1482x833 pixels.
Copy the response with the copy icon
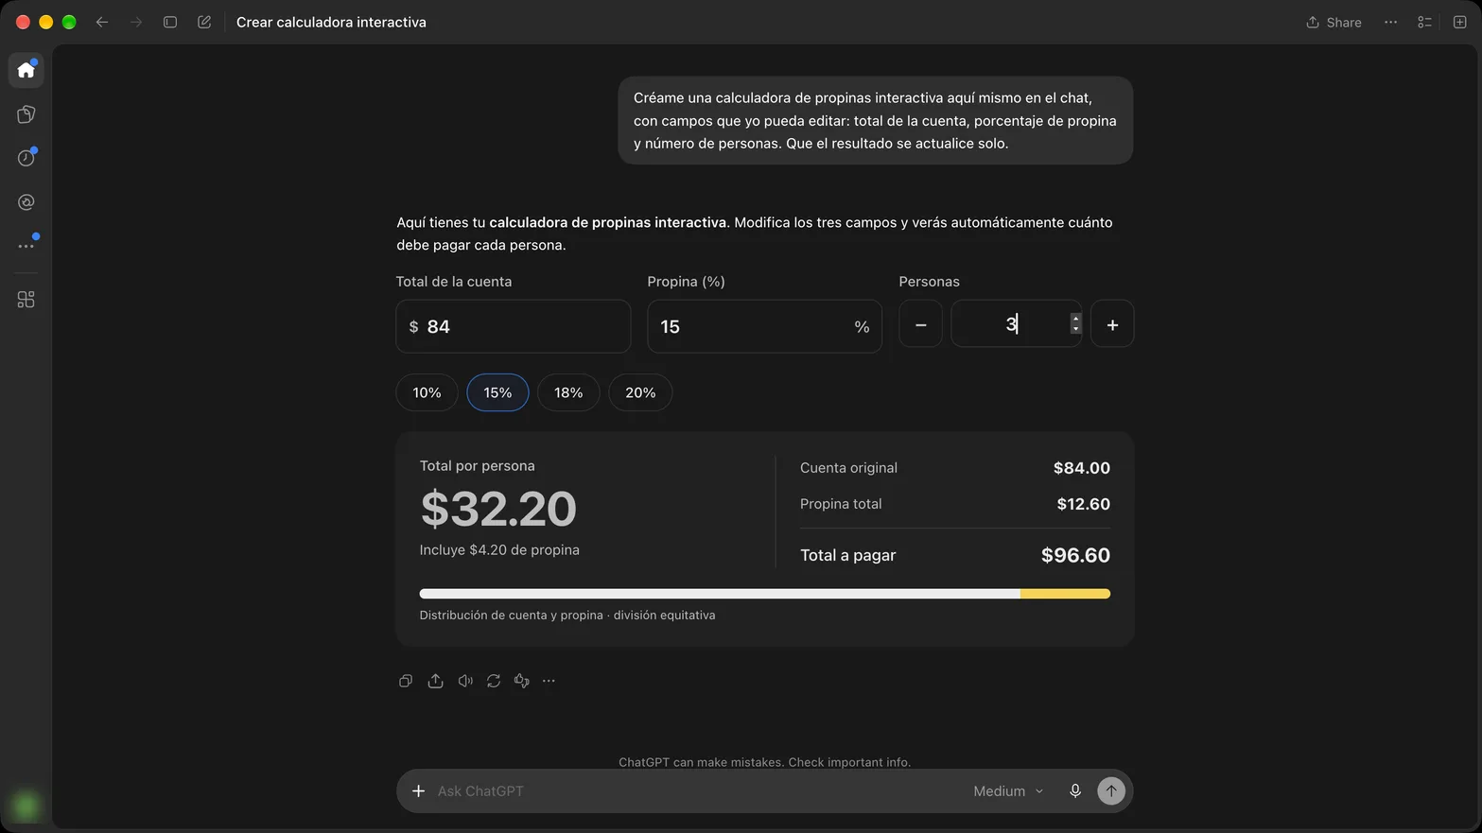pyautogui.click(x=406, y=681)
